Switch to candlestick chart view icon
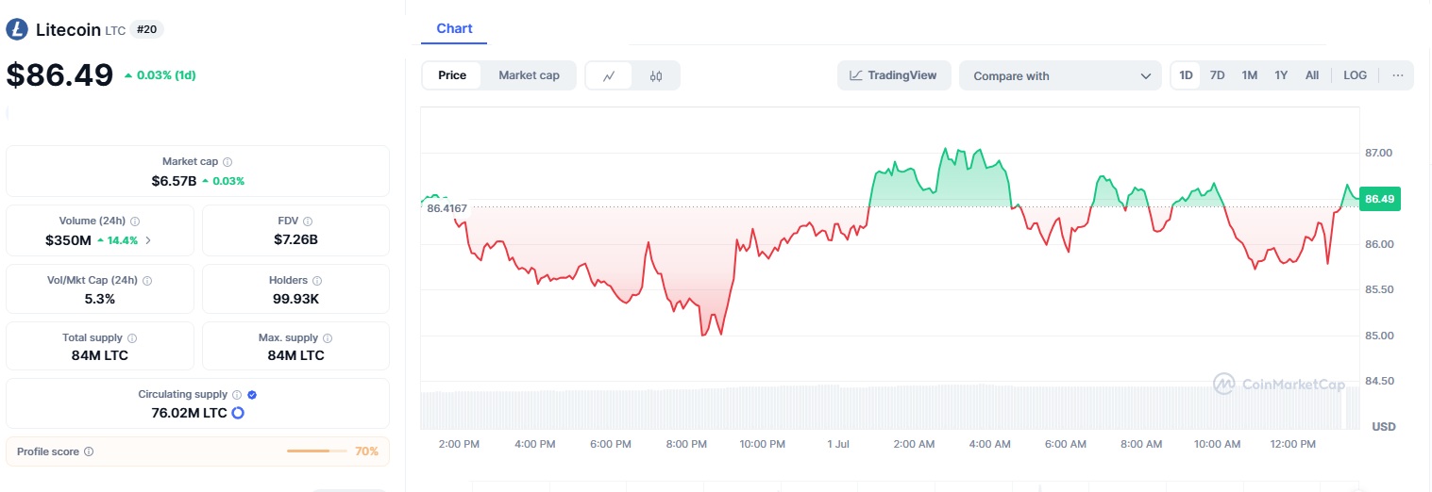 tap(656, 75)
